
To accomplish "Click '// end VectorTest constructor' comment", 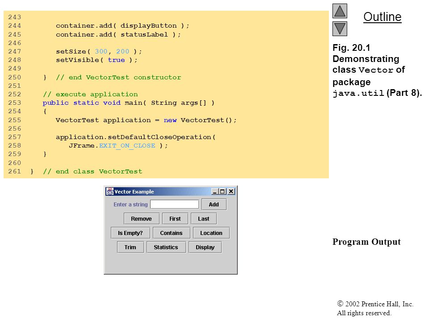I will pos(118,77).
